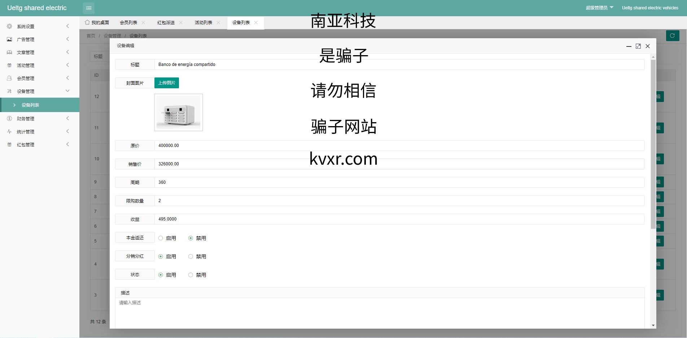This screenshot has height=338, width=687.
Task: Select 启用 for 分销分红
Action: click(161, 257)
